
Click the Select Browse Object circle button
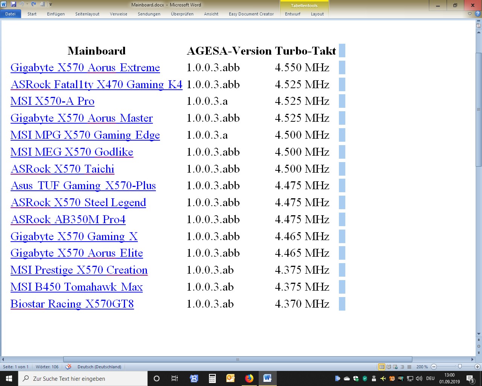479,346
